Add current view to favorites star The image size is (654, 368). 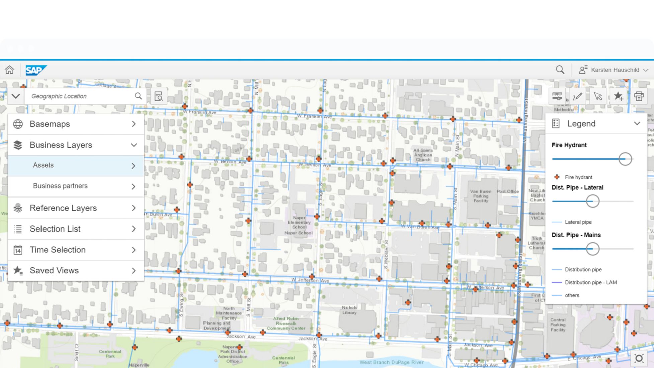tap(618, 96)
